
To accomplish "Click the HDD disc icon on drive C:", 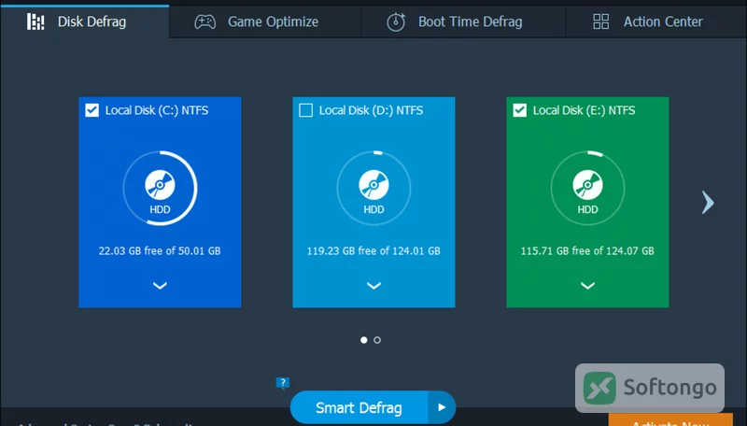I will point(160,185).
